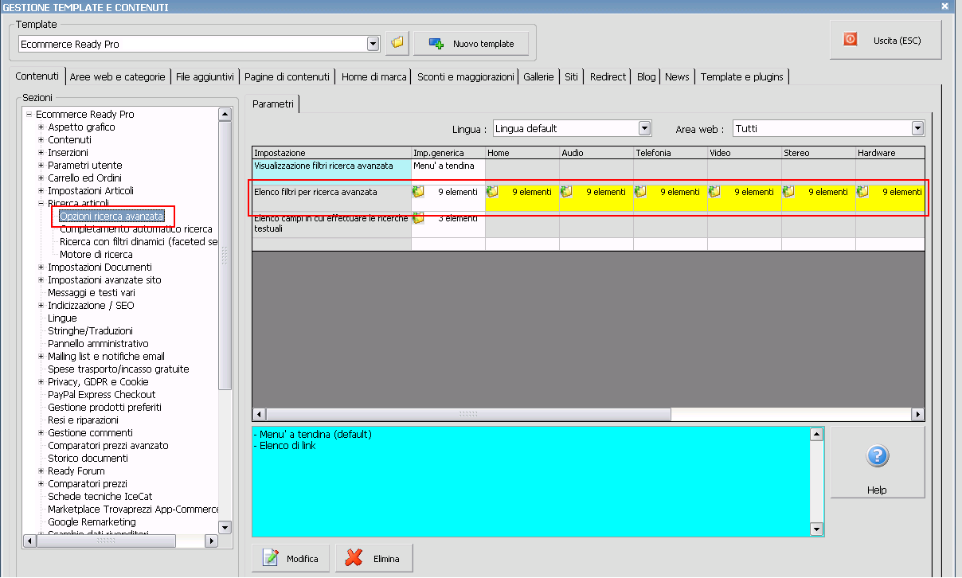This screenshot has height=578, width=962.
Task: Expand the Aspetto grafico node
Action: [x=41, y=127]
